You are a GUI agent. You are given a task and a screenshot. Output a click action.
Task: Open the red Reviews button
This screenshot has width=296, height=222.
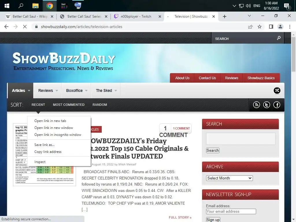click(x=232, y=78)
